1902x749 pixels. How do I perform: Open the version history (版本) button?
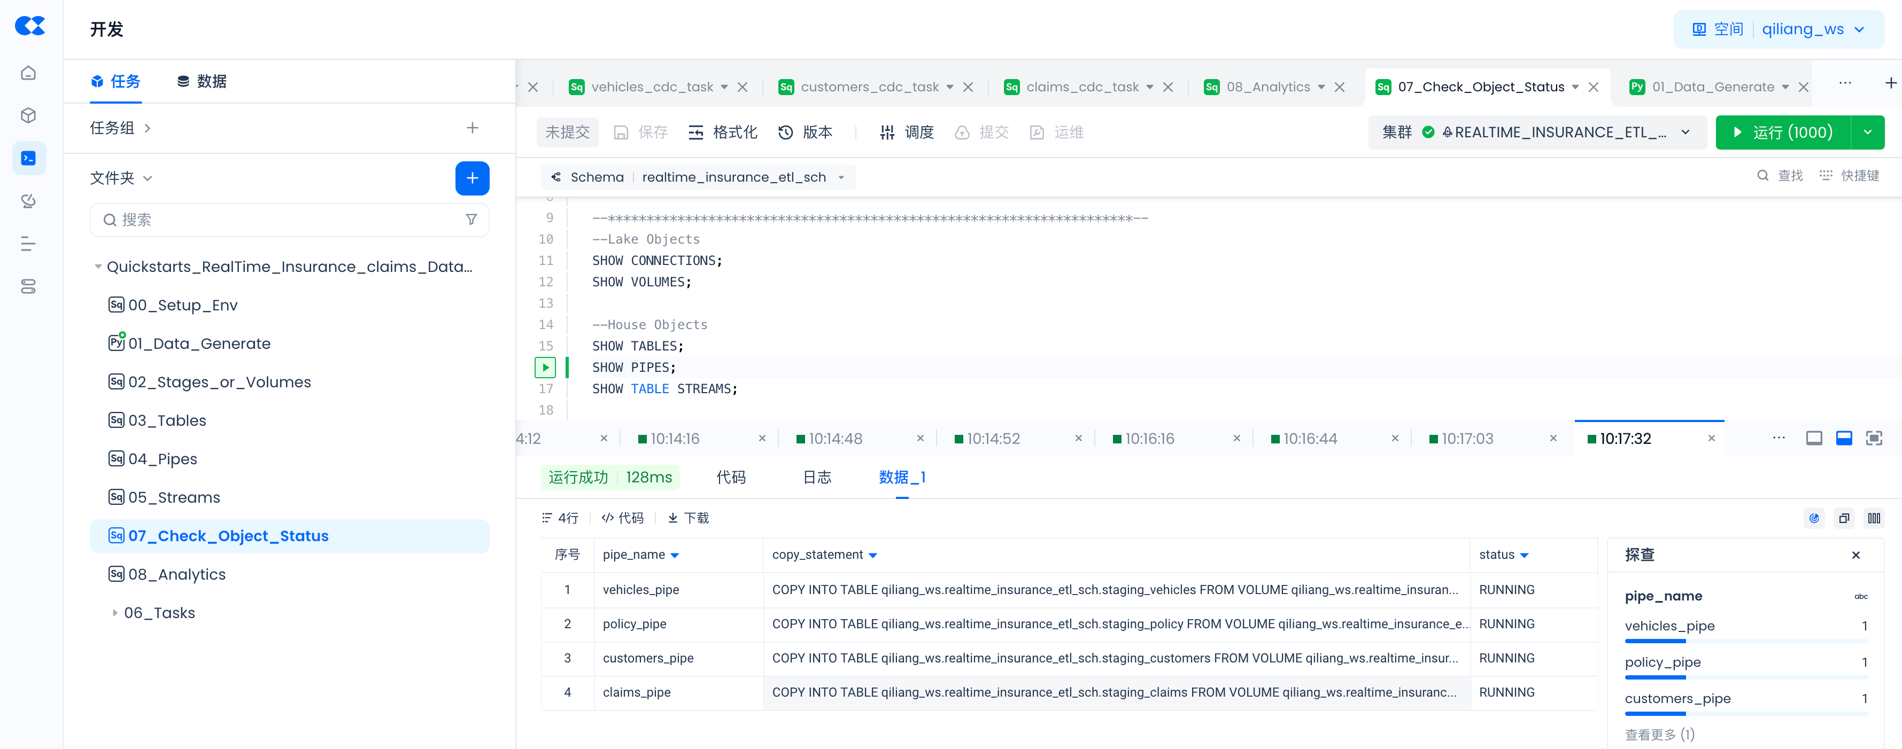pos(806,132)
